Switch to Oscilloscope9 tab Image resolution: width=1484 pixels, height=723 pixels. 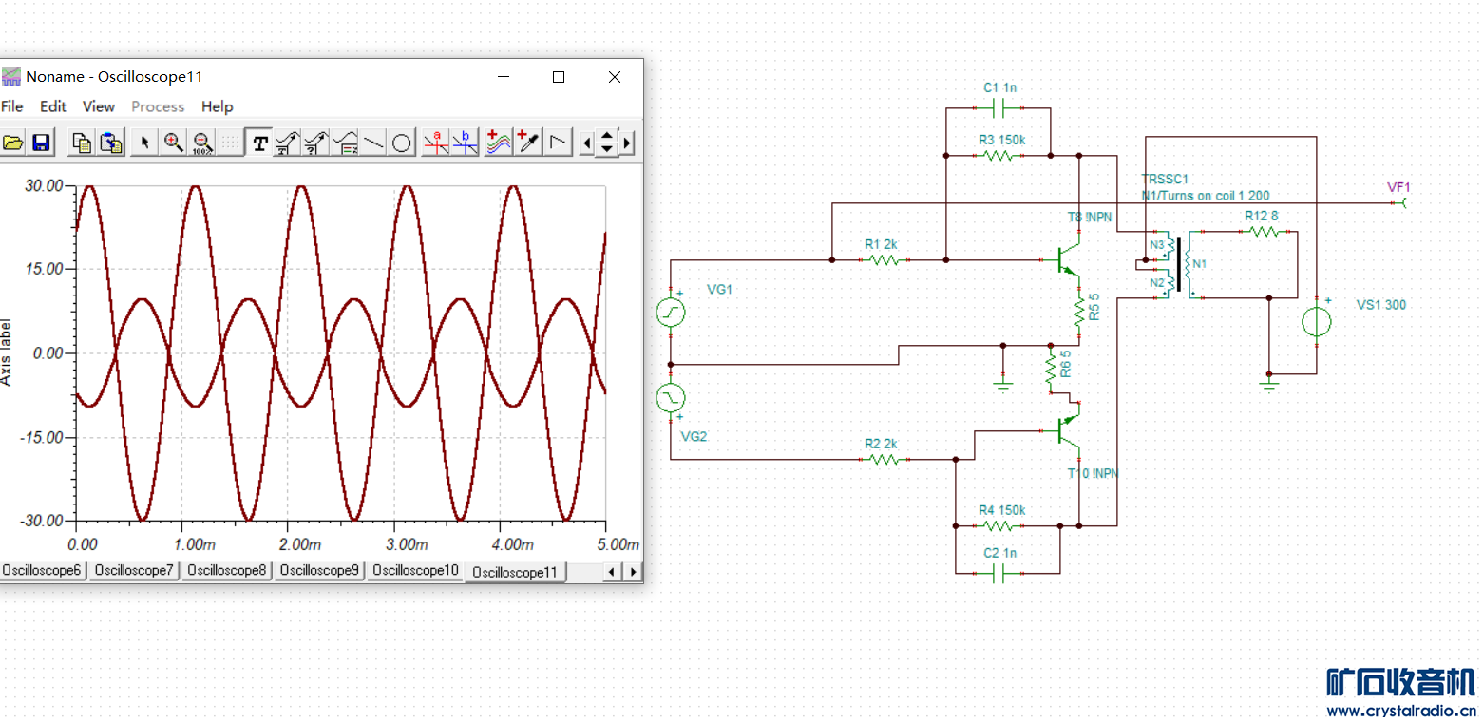point(320,570)
